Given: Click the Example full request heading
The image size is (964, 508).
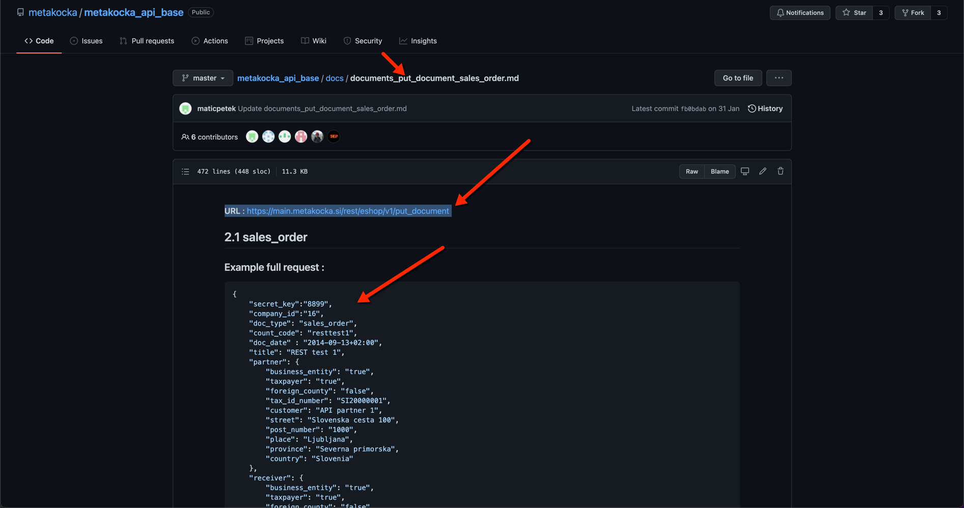Looking at the screenshot, I should pos(274,267).
